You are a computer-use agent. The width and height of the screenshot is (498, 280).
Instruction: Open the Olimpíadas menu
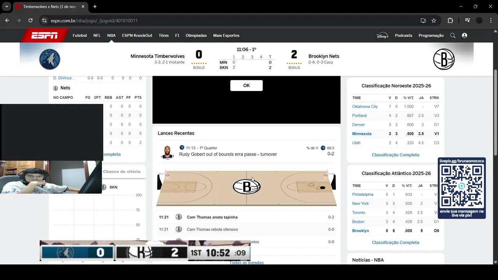196,35
